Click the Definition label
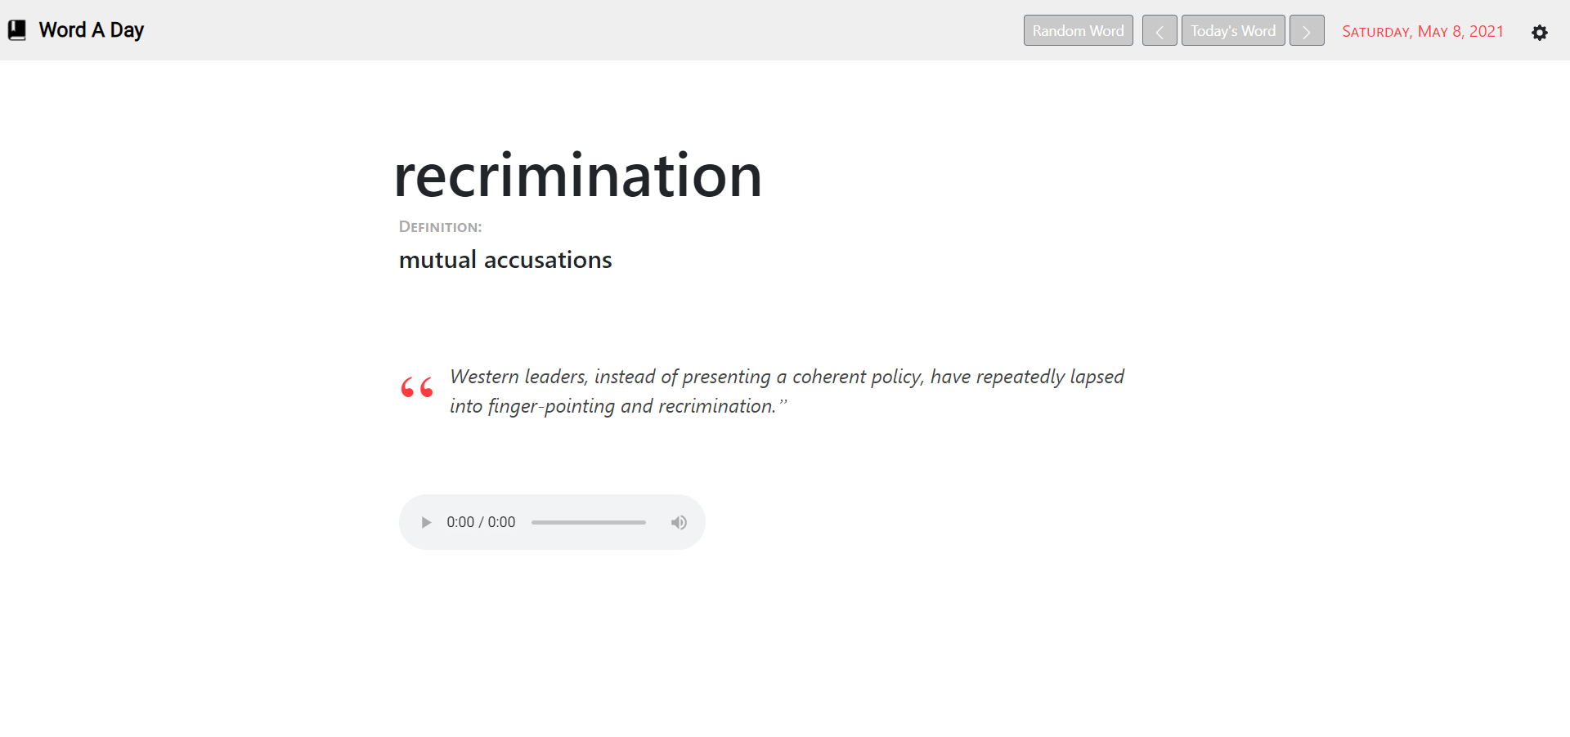Image resolution: width=1570 pixels, height=737 pixels. pyautogui.click(x=440, y=227)
